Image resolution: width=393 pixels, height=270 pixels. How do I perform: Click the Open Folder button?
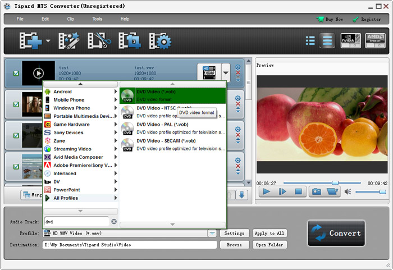coord(269,245)
